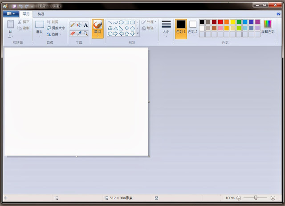Select the Color picker eyedropper tool
The width and height of the screenshot is (285, 206).
[79, 33]
